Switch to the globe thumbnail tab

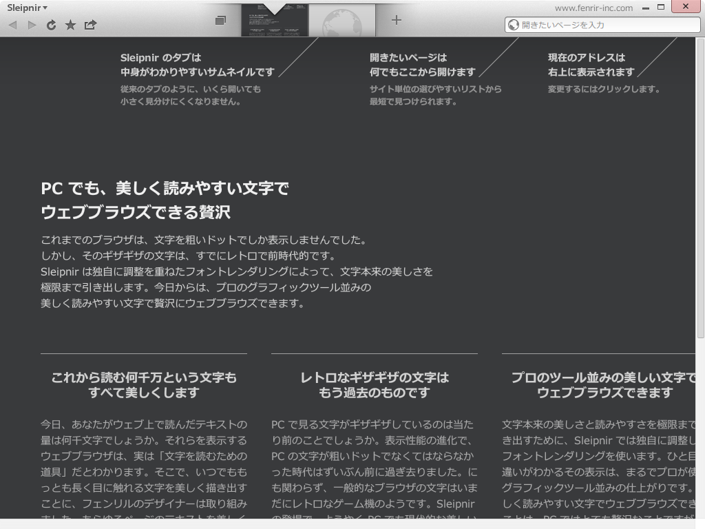tap(342, 21)
